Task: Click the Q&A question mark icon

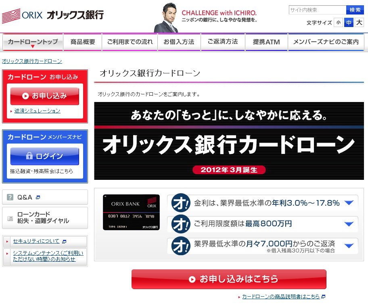Action: 10,197
